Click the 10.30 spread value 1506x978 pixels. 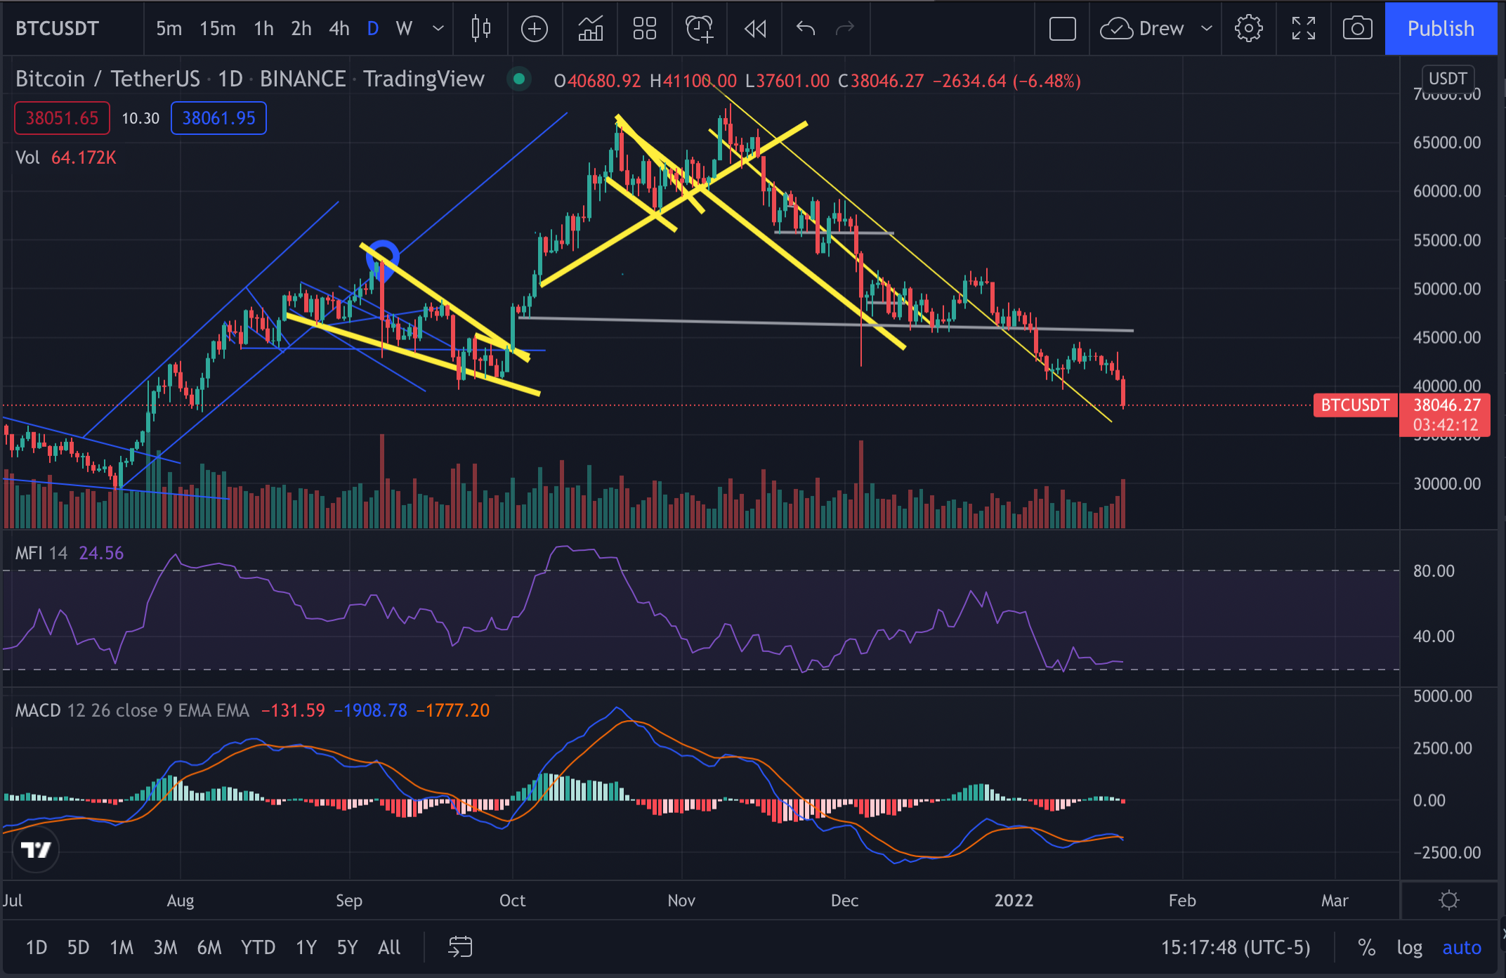click(x=140, y=118)
